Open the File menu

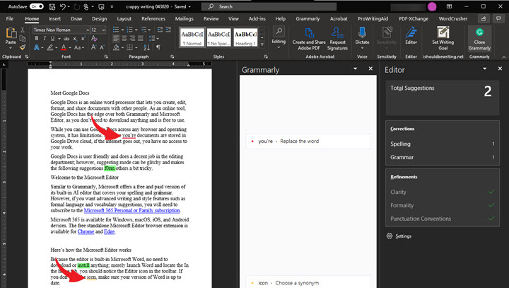point(10,19)
